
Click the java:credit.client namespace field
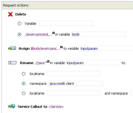[76, 83]
